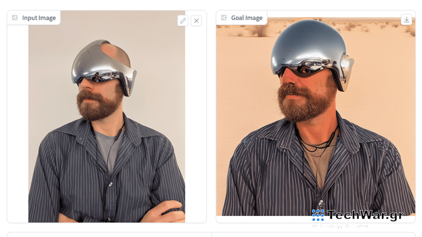Click the white margin left of input photo

click(18, 123)
